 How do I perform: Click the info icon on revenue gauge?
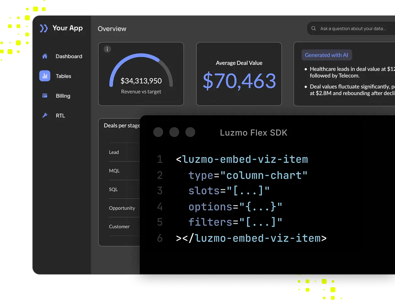107,49
